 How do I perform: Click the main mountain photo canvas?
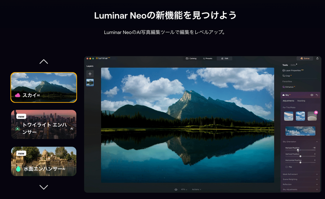point(187,125)
